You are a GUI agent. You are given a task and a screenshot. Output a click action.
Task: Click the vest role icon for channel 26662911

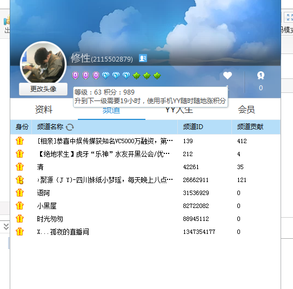(x=19, y=180)
